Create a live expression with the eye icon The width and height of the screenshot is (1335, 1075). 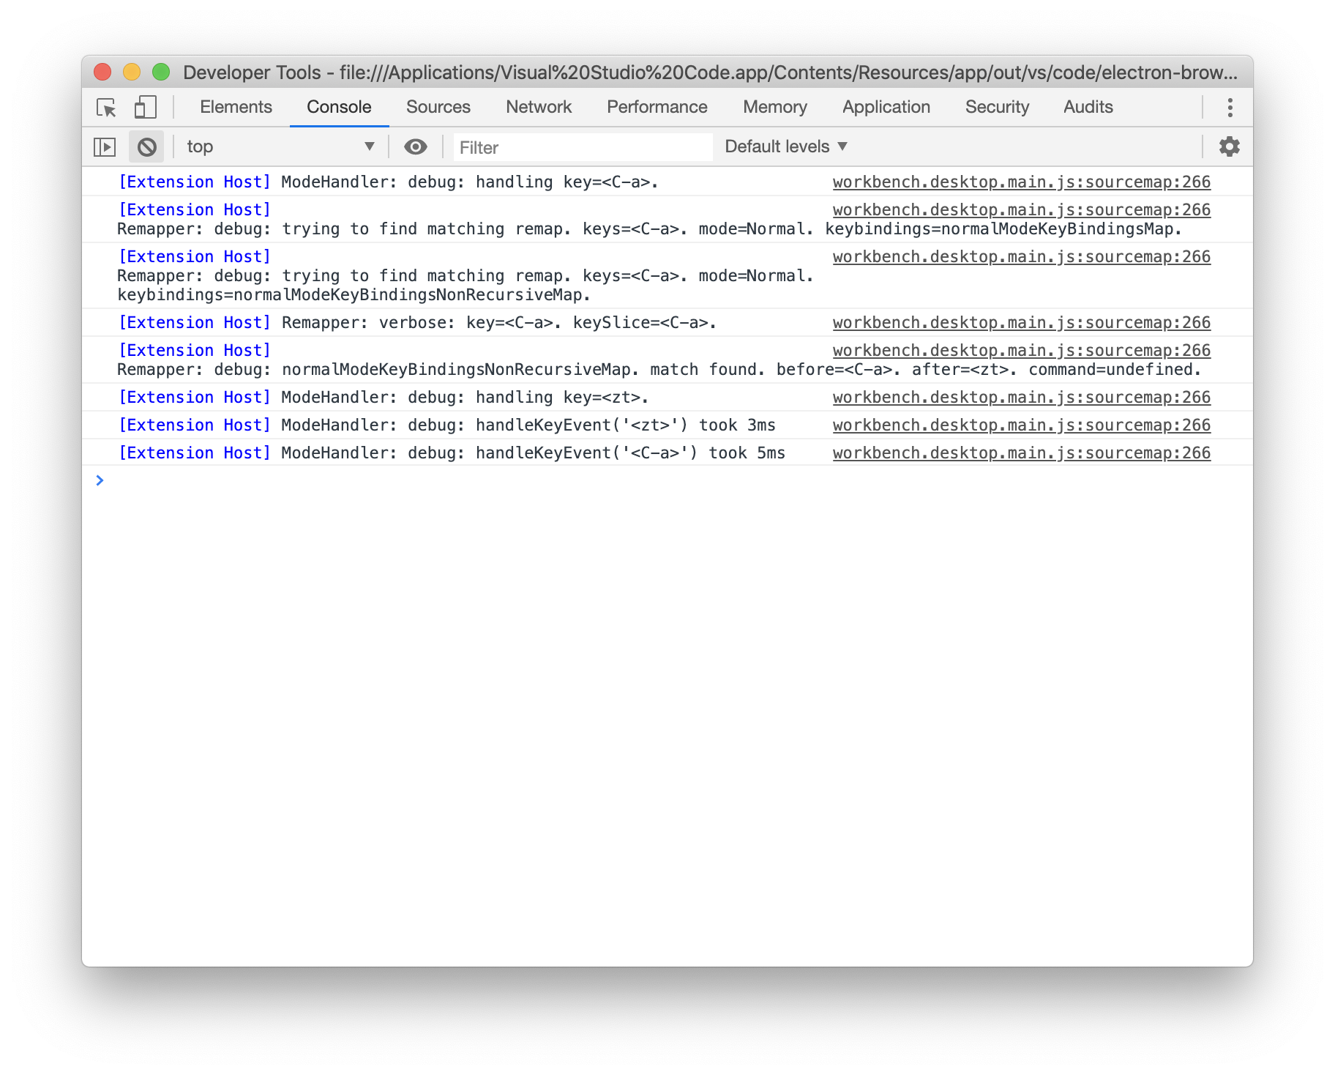[x=415, y=146]
